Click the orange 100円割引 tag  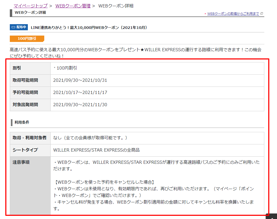pos(27,38)
